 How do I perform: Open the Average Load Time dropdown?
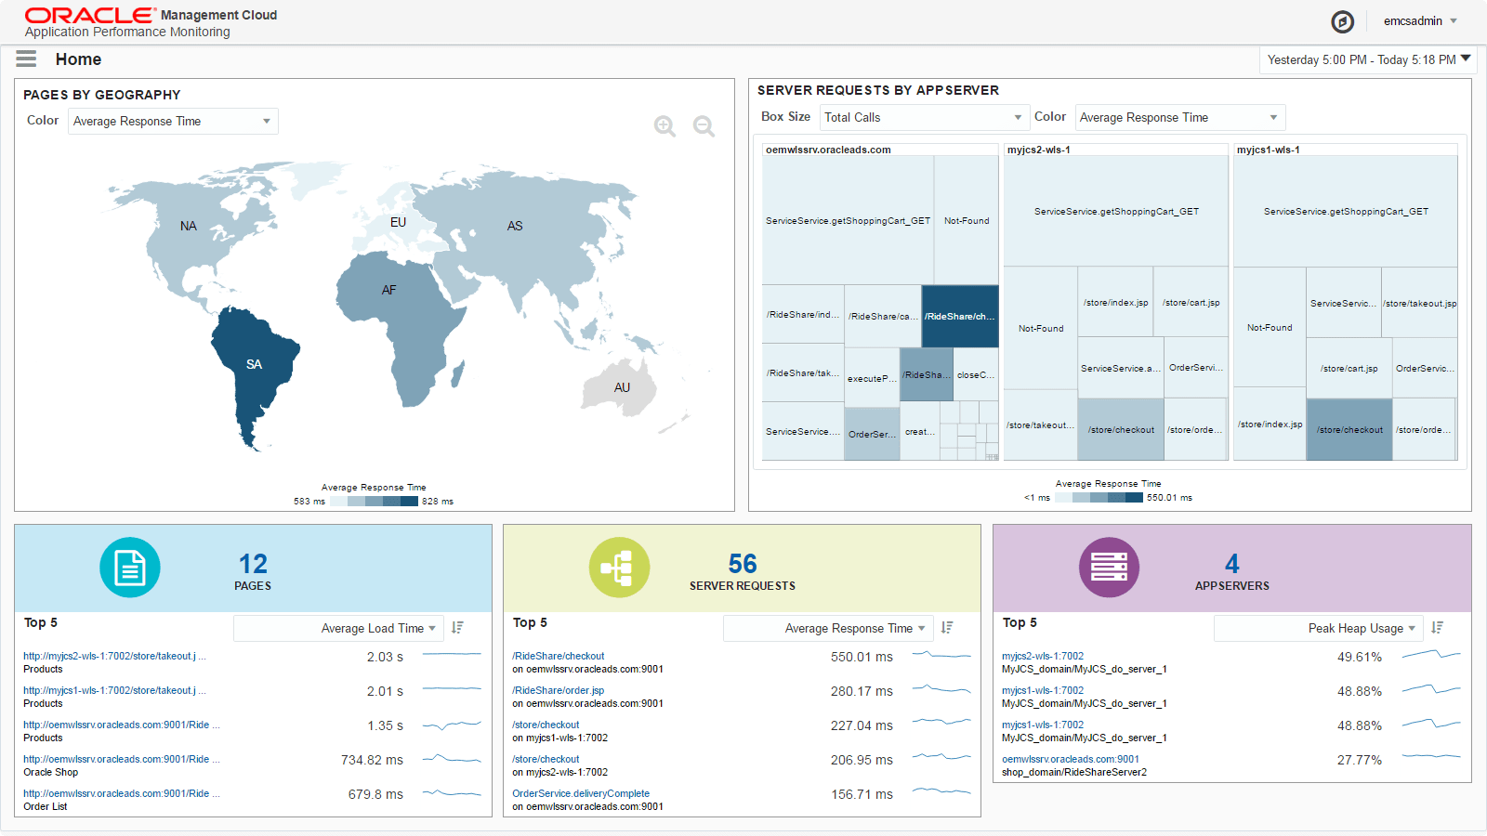pos(338,629)
